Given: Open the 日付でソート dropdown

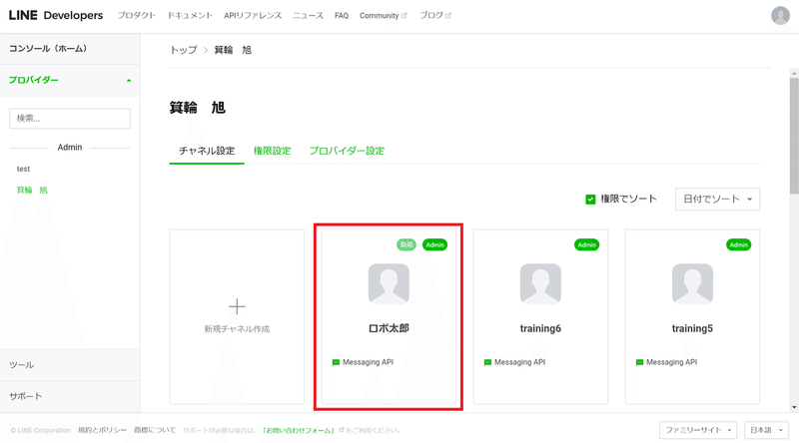Looking at the screenshot, I should coord(717,200).
